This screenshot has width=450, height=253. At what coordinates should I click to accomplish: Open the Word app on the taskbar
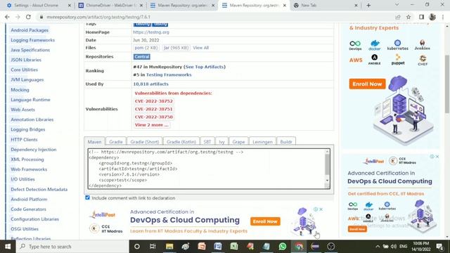218,247
